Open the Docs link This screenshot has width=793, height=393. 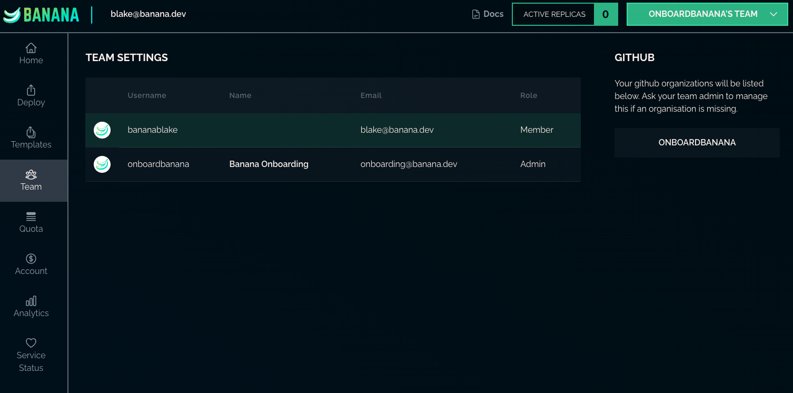(493, 14)
